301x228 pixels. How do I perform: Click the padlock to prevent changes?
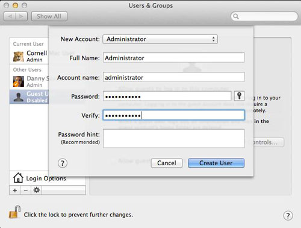tap(14, 212)
